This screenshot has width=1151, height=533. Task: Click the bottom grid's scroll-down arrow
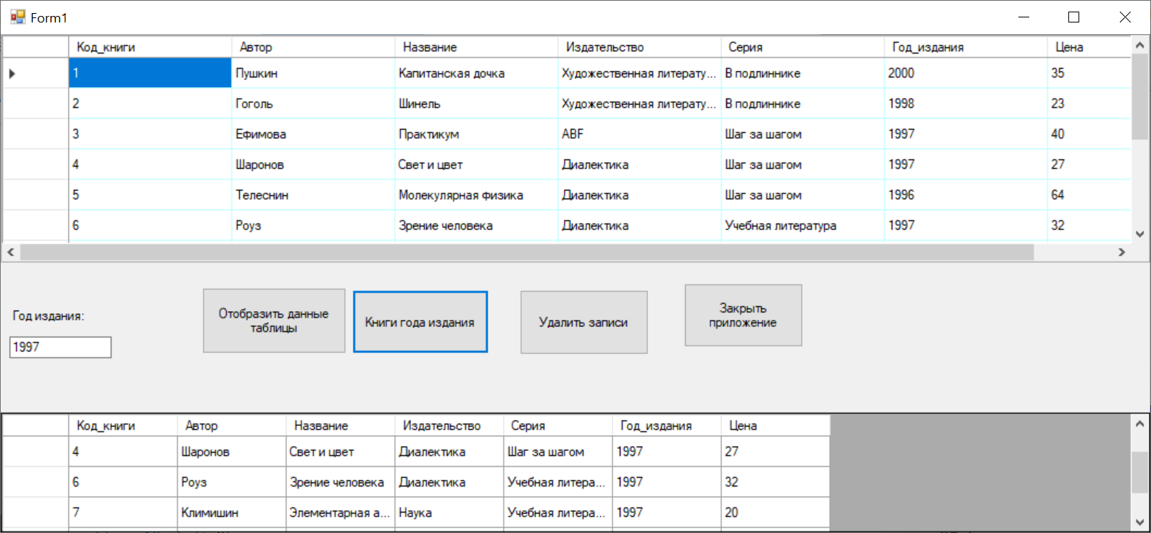(x=1139, y=522)
